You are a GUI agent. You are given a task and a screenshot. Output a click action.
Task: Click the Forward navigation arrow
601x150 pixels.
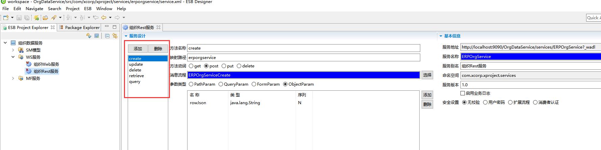117,18
